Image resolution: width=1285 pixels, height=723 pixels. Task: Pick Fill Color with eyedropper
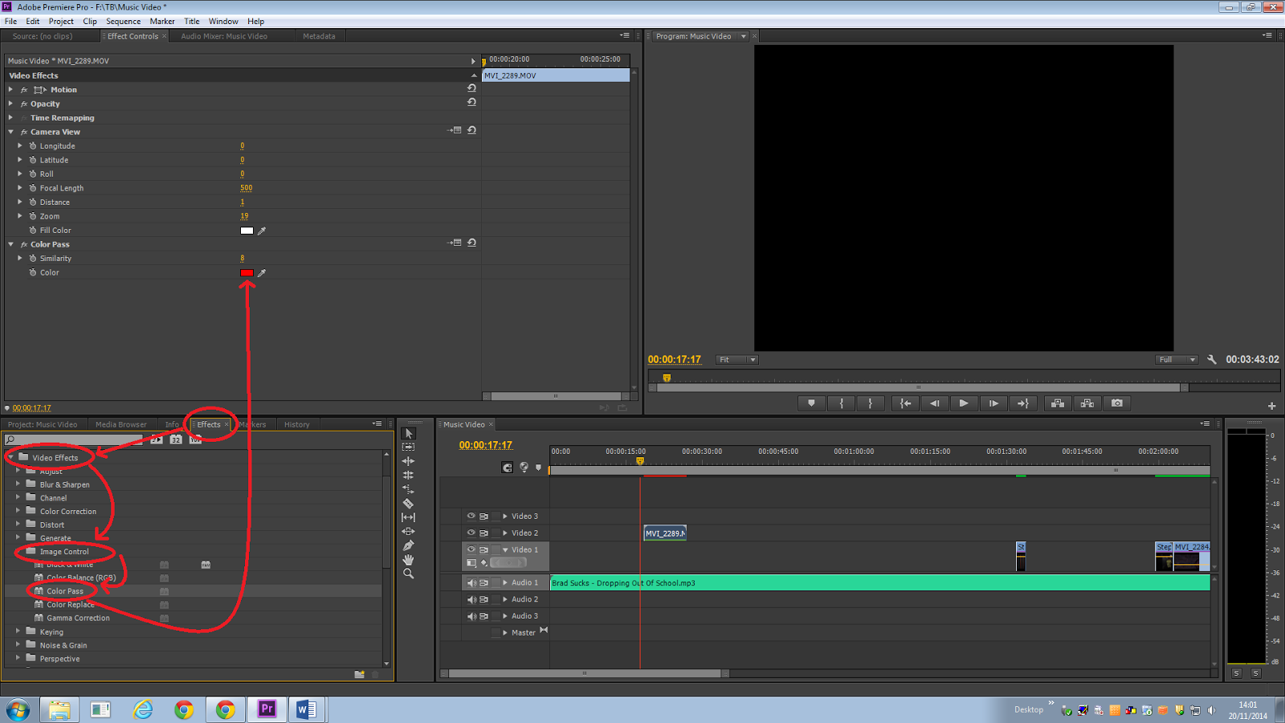coord(262,231)
